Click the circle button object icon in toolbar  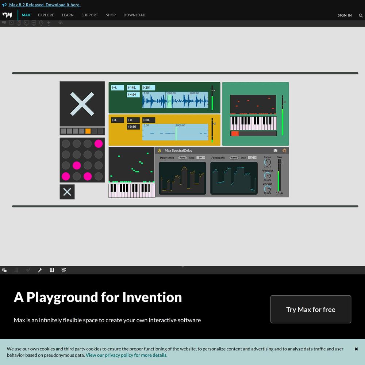(19, 23)
